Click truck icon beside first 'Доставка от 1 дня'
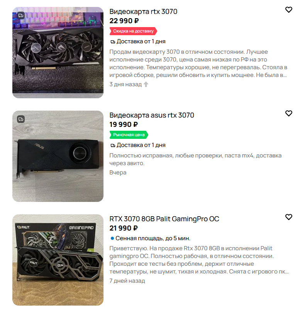Screen dimensions: 300x311 pyautogui.click(x=113, y=42)
